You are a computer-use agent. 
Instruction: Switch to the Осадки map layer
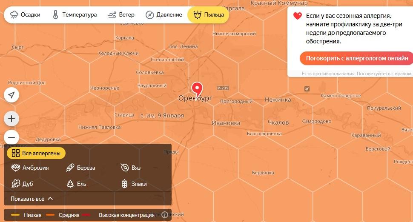[25, 15]
